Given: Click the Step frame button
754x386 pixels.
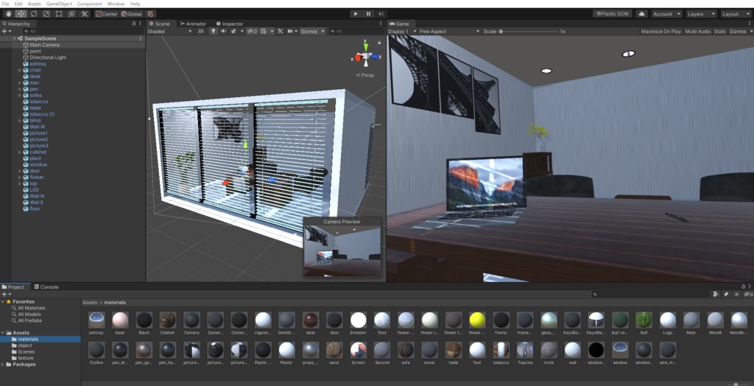Looking at the screenshot, I should [381, 14].
